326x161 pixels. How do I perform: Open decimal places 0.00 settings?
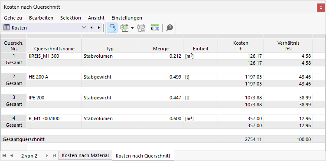(155, 28)
